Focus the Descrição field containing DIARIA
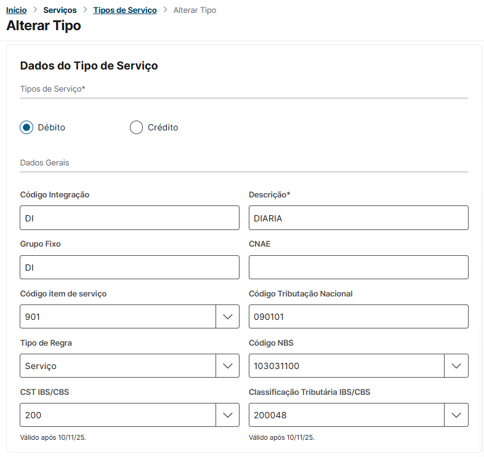 point(358,218)
